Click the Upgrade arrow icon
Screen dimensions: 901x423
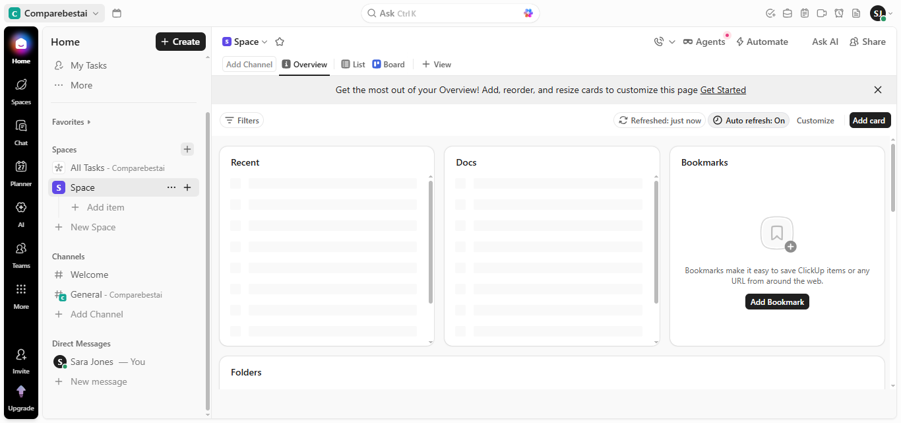21,392
